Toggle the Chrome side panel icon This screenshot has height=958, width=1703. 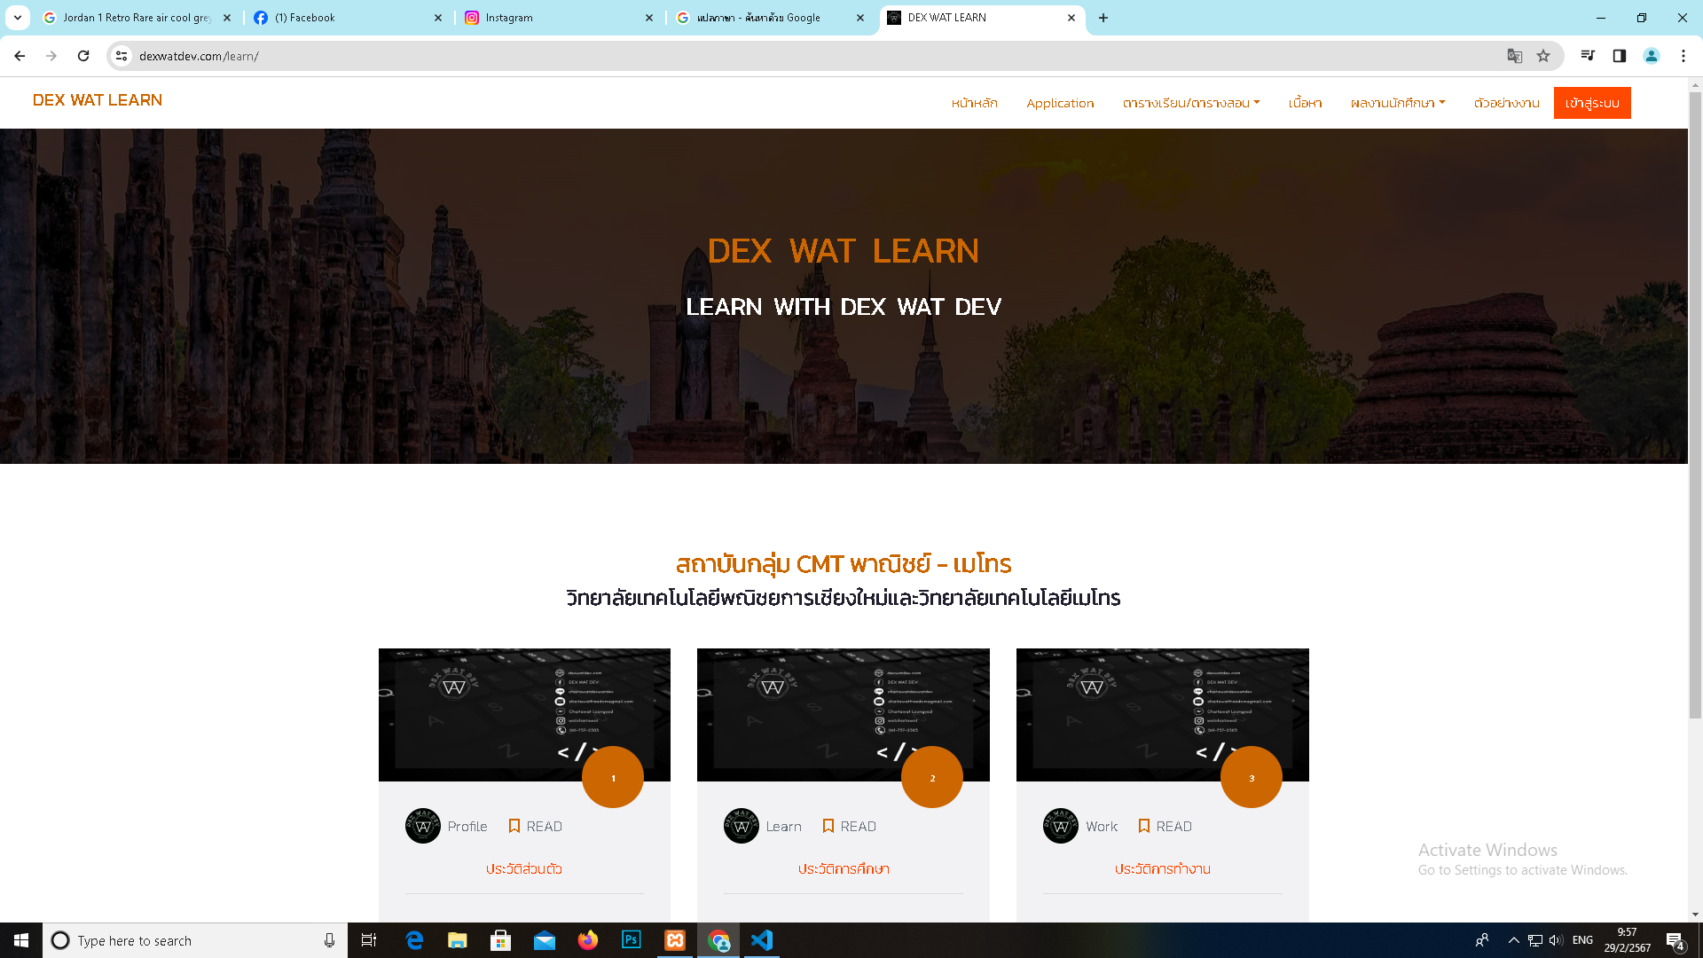point(1620,56)
